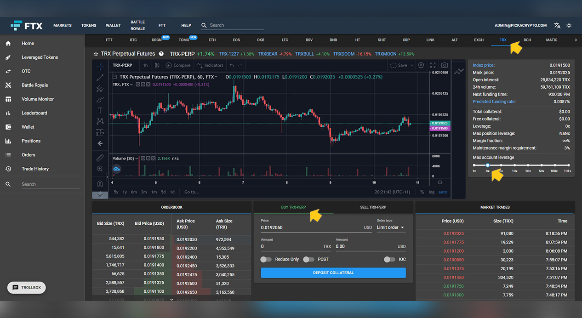Enable the Reduce Only toggle
The width and height of the screenshot is (582, 318).
(266, 259)
